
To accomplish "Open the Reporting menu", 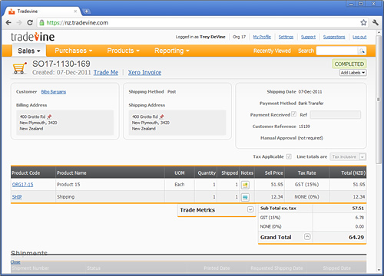I will tap(172, 51).
